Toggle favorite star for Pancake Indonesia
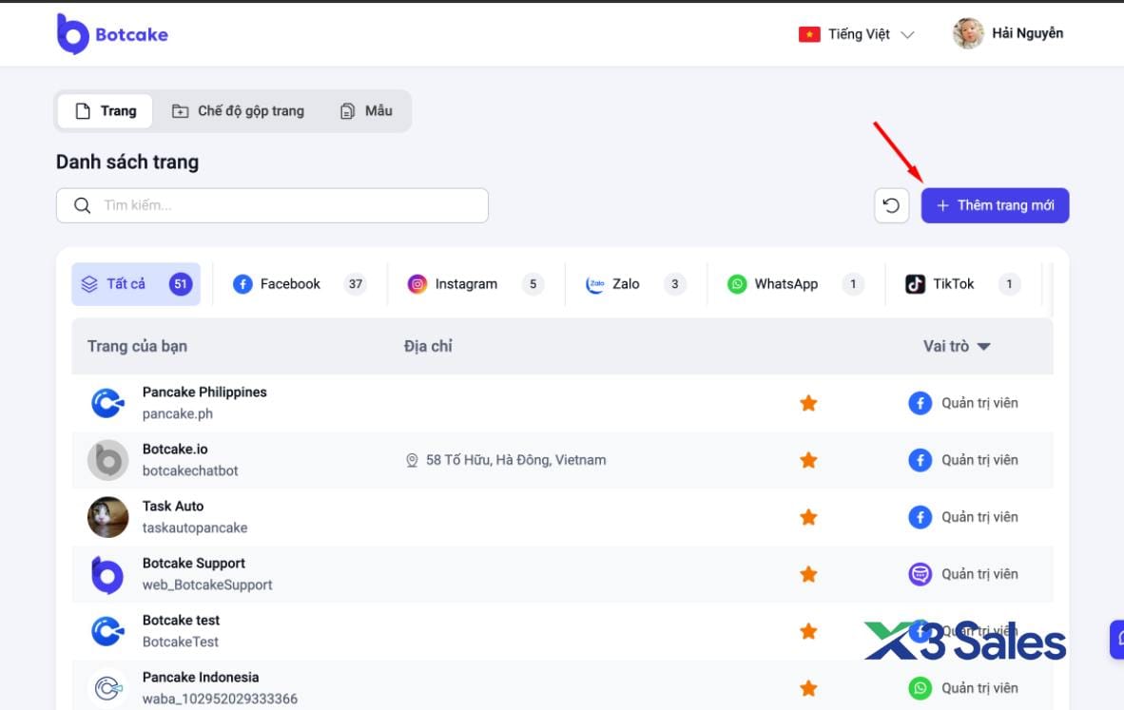 pyautogui.click(x=808, y=688)
